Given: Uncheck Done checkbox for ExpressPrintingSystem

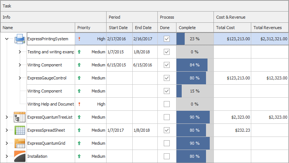Looking at the screenshot, I should pos(167,39).
